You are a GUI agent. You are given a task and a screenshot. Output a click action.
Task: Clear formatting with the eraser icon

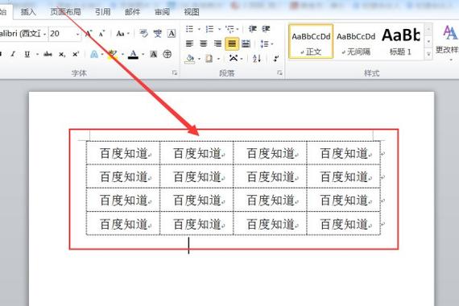[x=143, y=34]
